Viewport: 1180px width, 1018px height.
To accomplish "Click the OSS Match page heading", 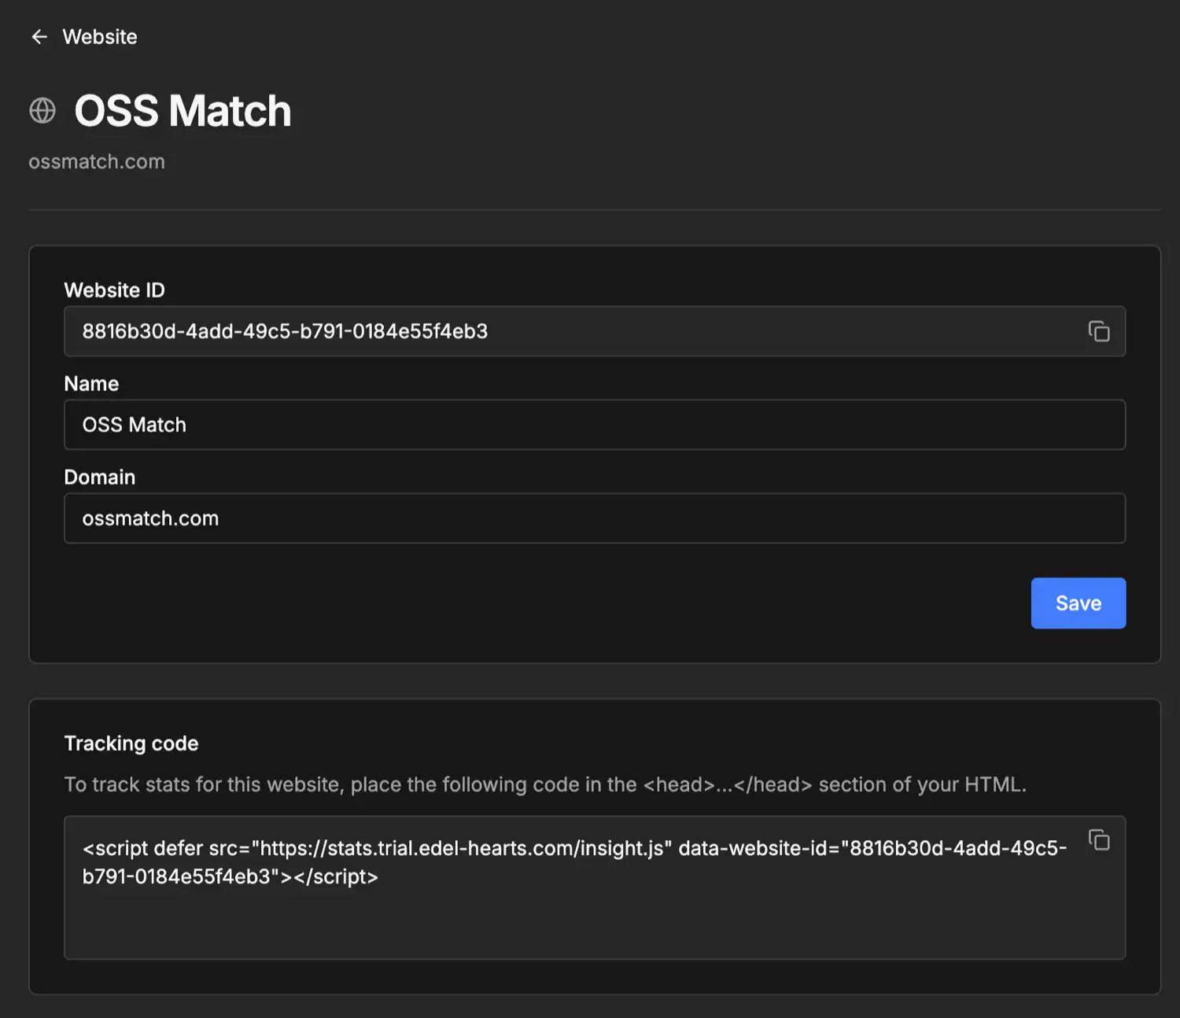I will pyautogui.click(x=183, y=111).
